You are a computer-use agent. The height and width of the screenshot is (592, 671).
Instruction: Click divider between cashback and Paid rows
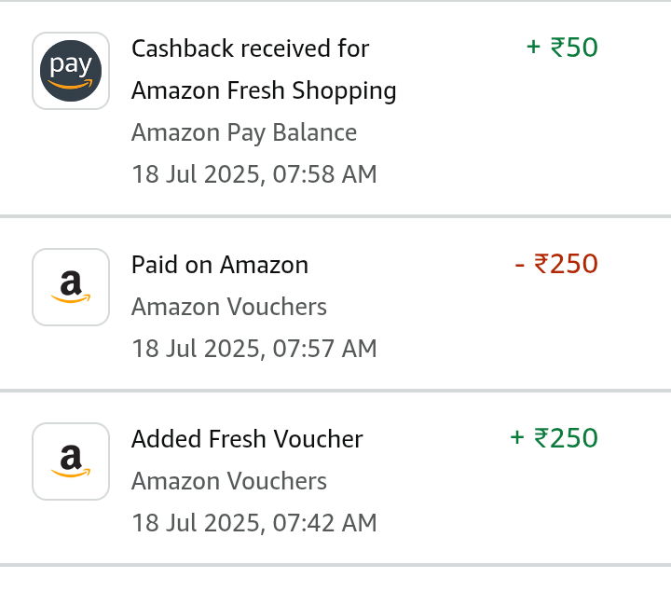pyautogui.click(x=335, y=216)
